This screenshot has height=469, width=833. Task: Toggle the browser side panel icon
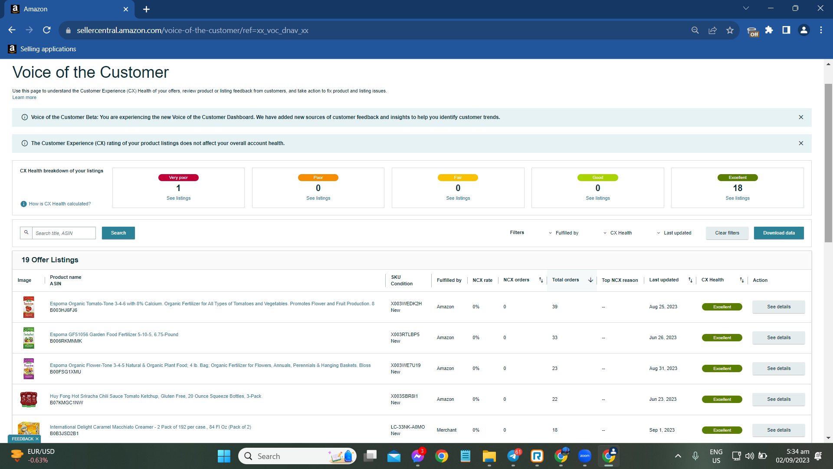pyautogui.click(x=786, y=30)
